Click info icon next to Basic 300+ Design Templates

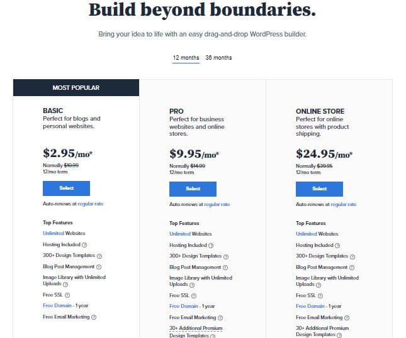(x=99, y=256)
